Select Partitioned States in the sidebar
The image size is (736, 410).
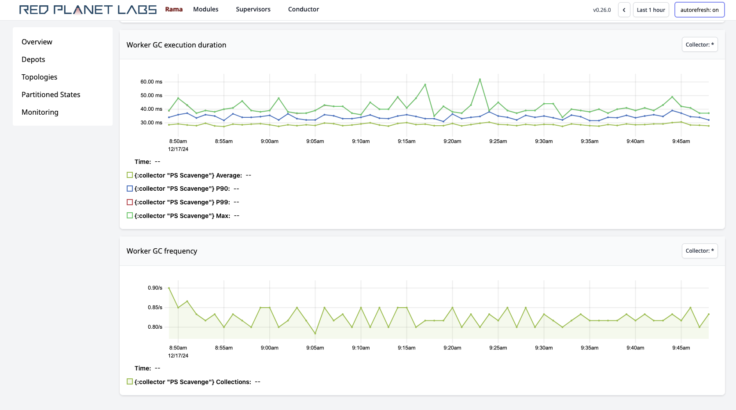[51, 94]
